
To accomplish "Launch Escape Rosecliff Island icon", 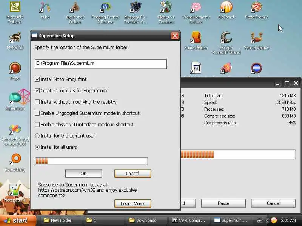I will point(226,43).
